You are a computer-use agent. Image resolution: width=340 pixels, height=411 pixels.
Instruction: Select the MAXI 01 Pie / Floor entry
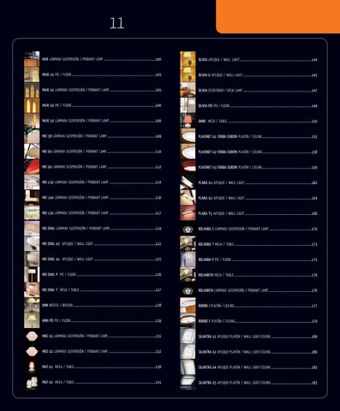(101, 74)
